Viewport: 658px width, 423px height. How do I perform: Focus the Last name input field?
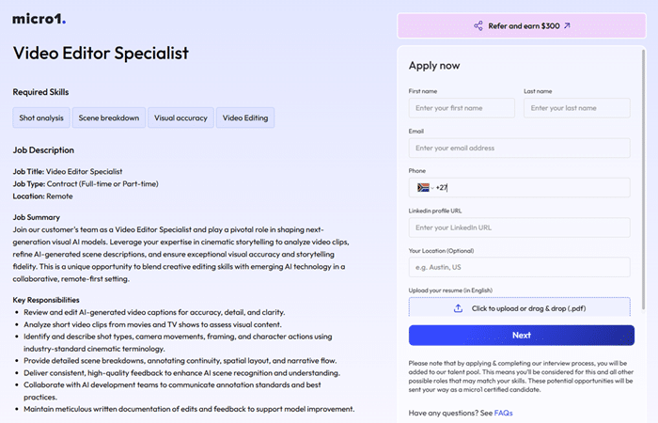tap(576, 108)
